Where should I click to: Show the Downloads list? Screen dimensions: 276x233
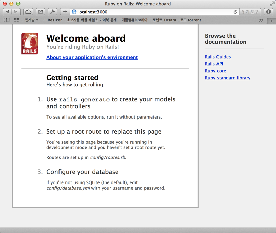click(268, 12)
